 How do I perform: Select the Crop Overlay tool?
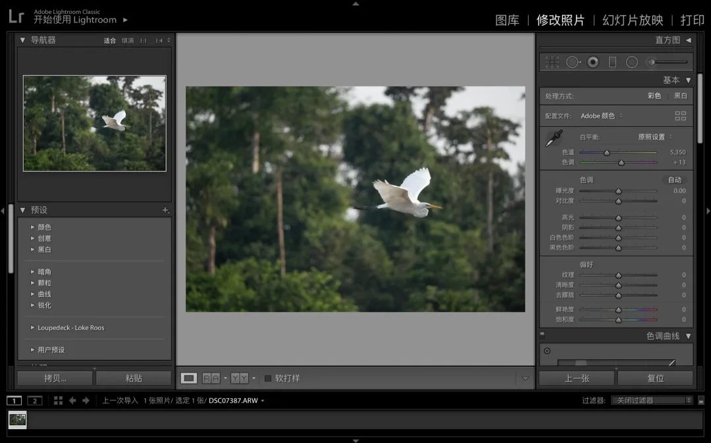(552, 62)
